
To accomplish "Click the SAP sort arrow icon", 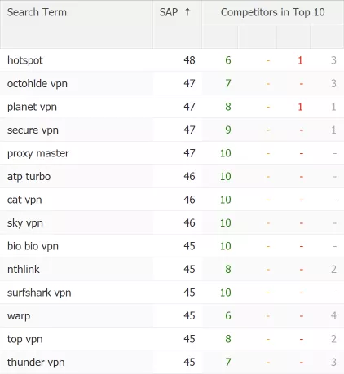I will point(187,12).
